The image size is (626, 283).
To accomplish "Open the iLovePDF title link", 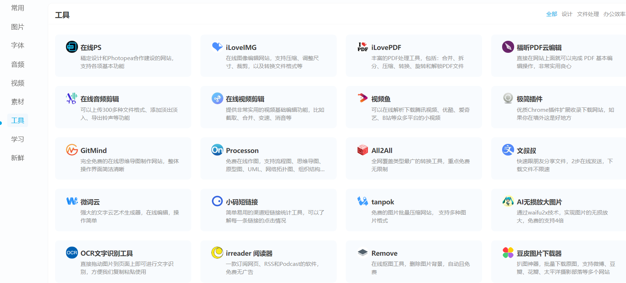I will (x=386, y=47).
